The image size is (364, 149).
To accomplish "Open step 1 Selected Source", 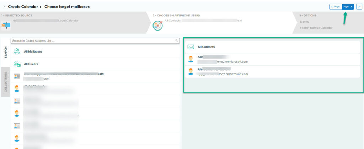I will [74, 23].
